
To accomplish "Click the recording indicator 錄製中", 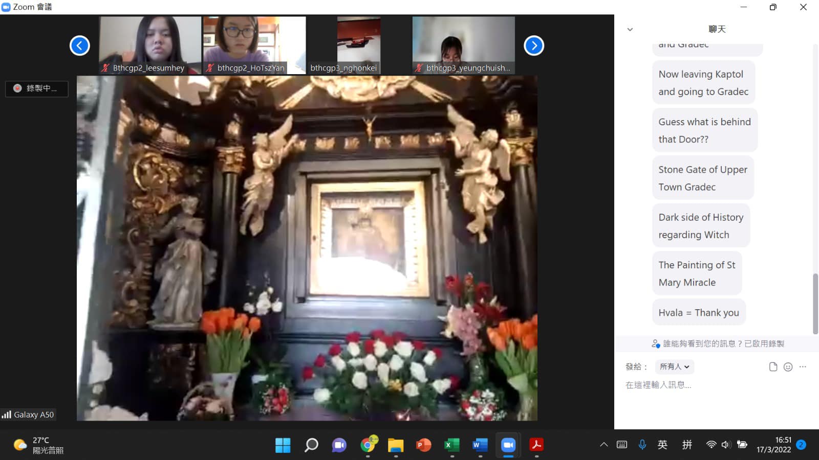I will tap(37, 88).
